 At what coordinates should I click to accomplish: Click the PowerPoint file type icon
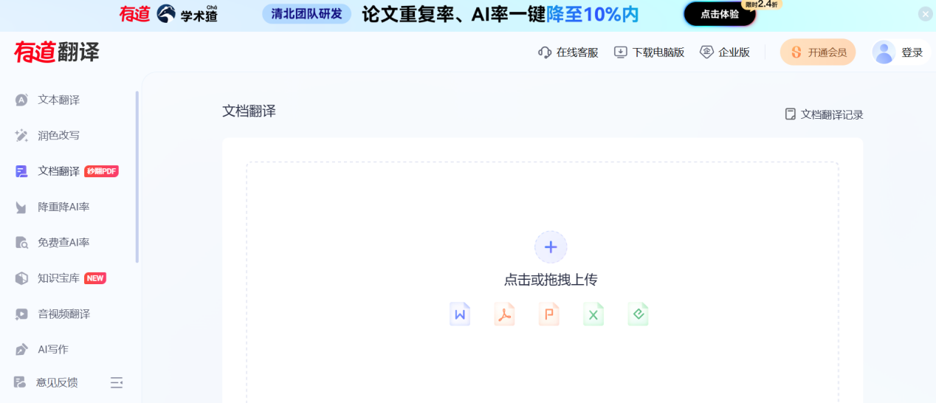(x=548, y=314)
